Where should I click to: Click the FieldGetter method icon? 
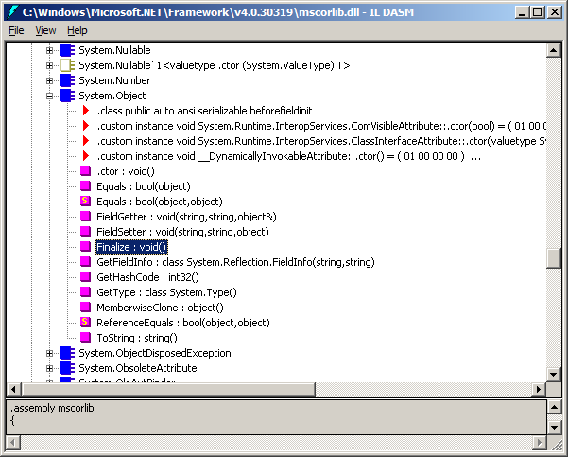(x=85, y=216)
